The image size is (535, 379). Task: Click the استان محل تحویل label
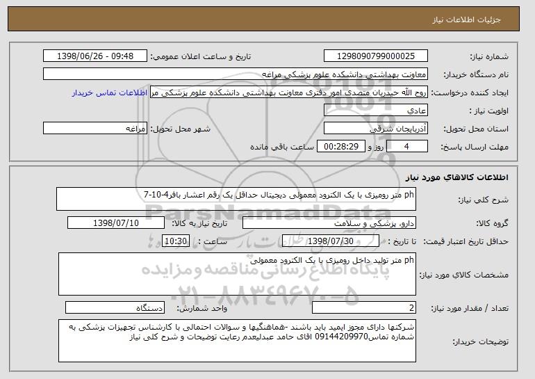click(x=476, y=129)
